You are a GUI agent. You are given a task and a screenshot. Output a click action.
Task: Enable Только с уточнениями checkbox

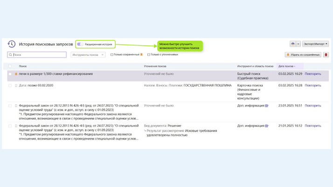pyautogui.click(x=149, y=54)
